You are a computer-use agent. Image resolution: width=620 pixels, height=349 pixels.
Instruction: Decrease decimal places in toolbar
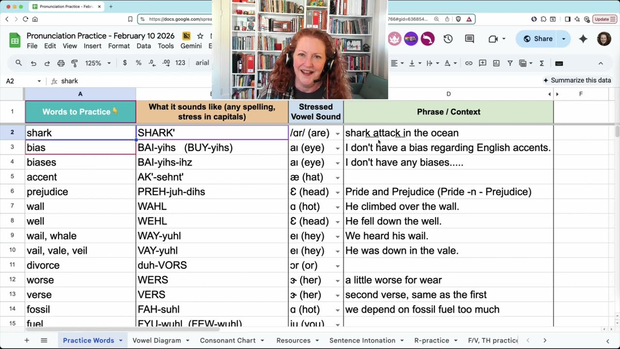point(152,63)
